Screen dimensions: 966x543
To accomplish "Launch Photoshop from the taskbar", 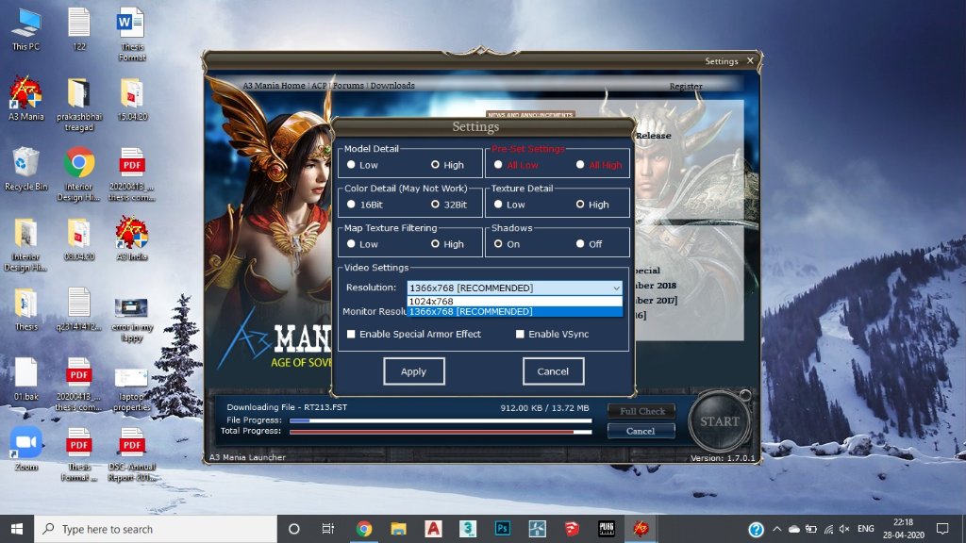I will pos(502,529).
